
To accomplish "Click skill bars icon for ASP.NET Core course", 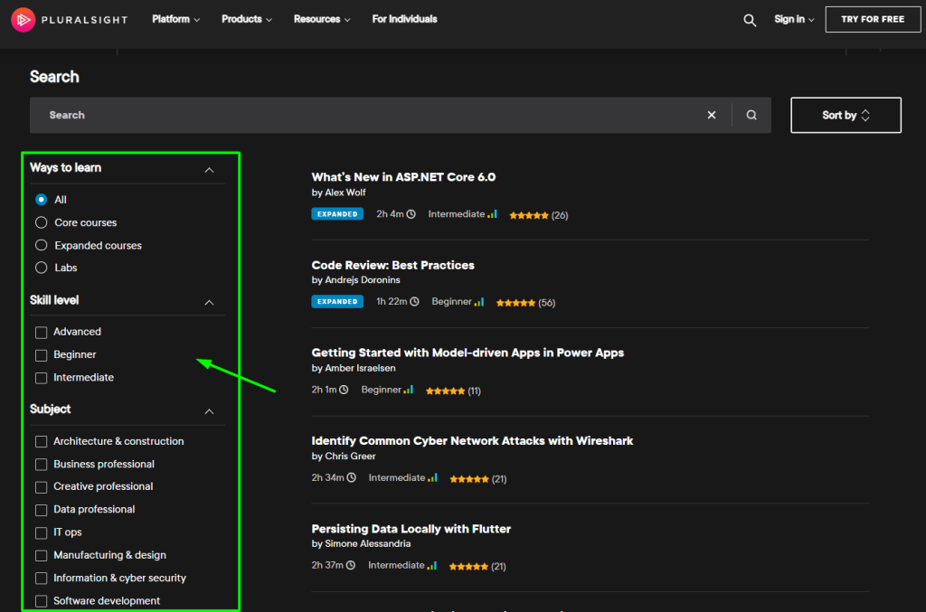I will pyautogui.click(x=493, y=213).
